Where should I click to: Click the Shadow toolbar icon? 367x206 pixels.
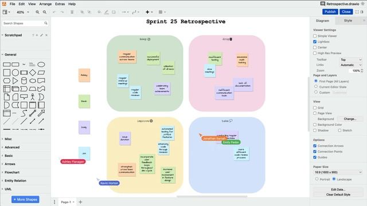pyautogui.click(x=114, y=12)
